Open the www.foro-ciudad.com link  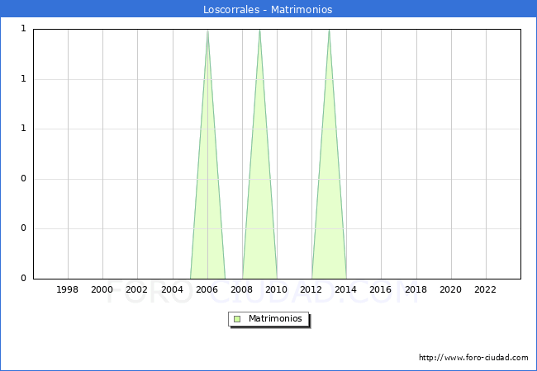473,358
